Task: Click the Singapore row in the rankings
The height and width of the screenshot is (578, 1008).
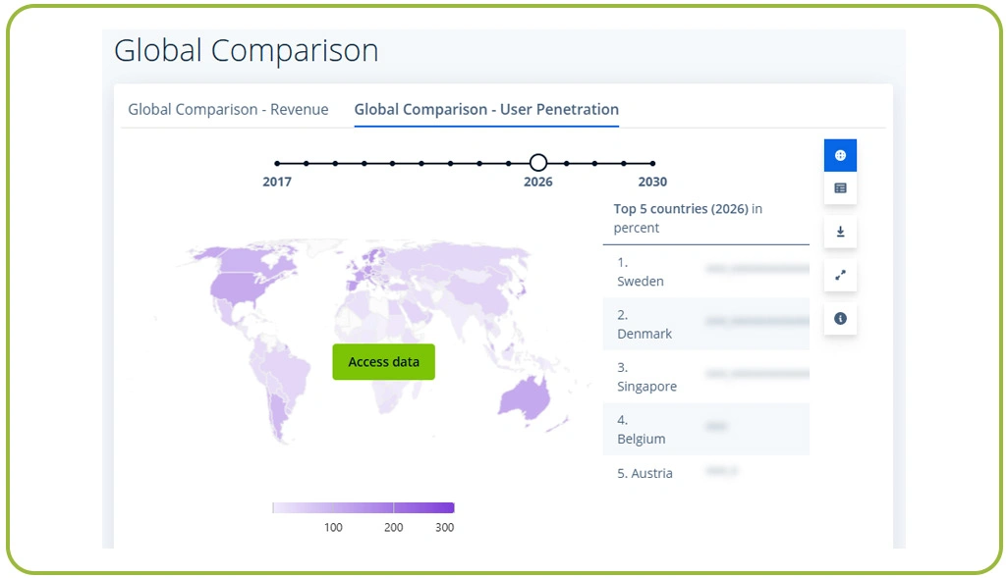Action: [x=705, y=377]
